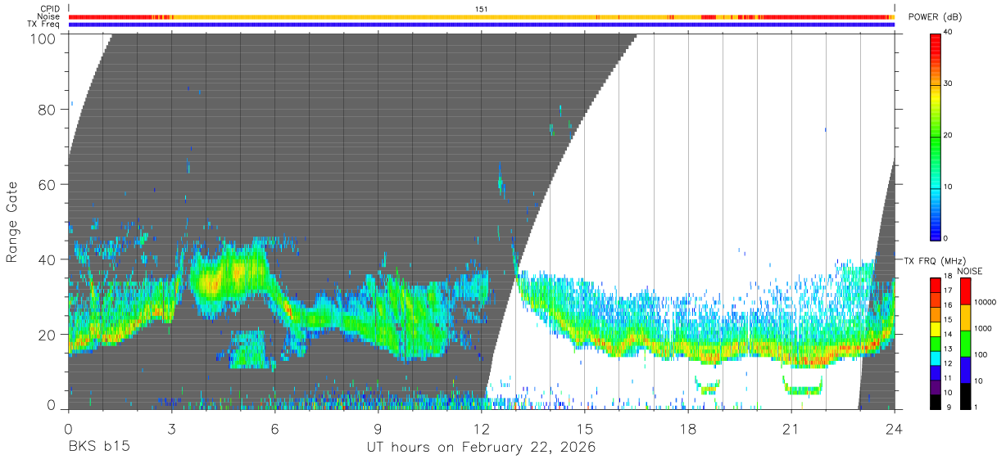The image size is (1006, 464).
Task: Click the x-axis tick label '24'
Action: coord(895,429)
